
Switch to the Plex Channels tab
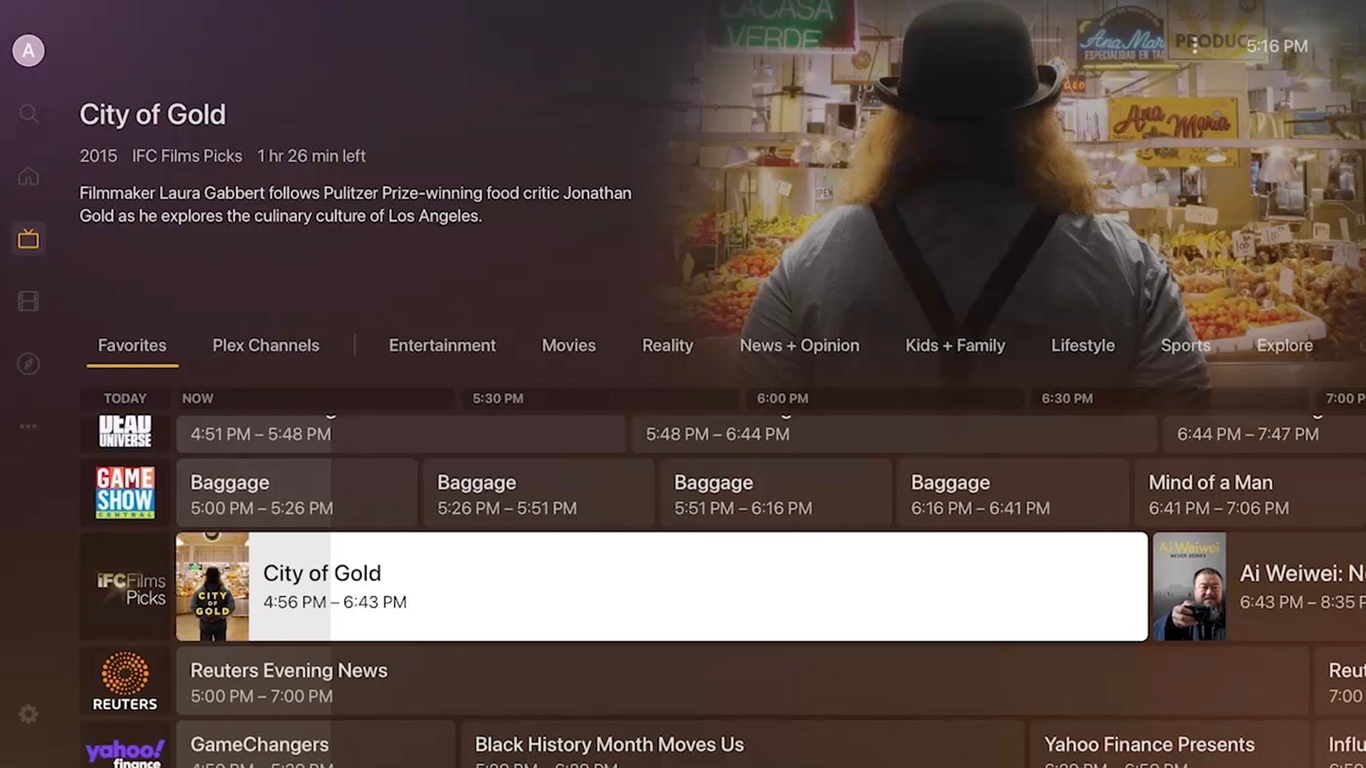tap(266, 346)
